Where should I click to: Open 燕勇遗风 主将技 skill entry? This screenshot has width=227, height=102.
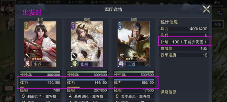(87, 96)
